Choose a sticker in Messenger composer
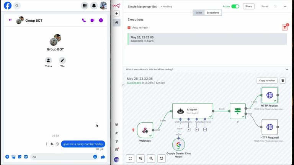294x165 pixels. [20, 157]
